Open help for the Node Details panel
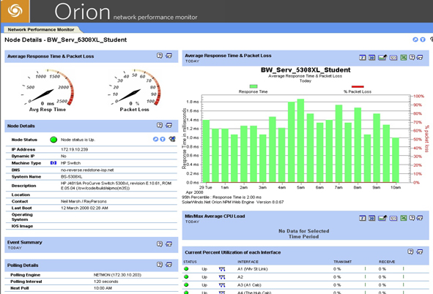This screenshot has width=433, height=294. pos(160,125)
